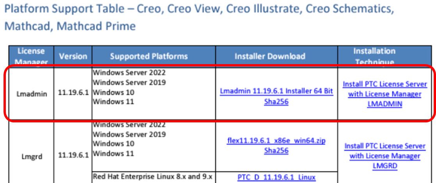436x183 pixels.
Task: Click Windows 11 in the Lmgrd row
Action: [113, 153]
